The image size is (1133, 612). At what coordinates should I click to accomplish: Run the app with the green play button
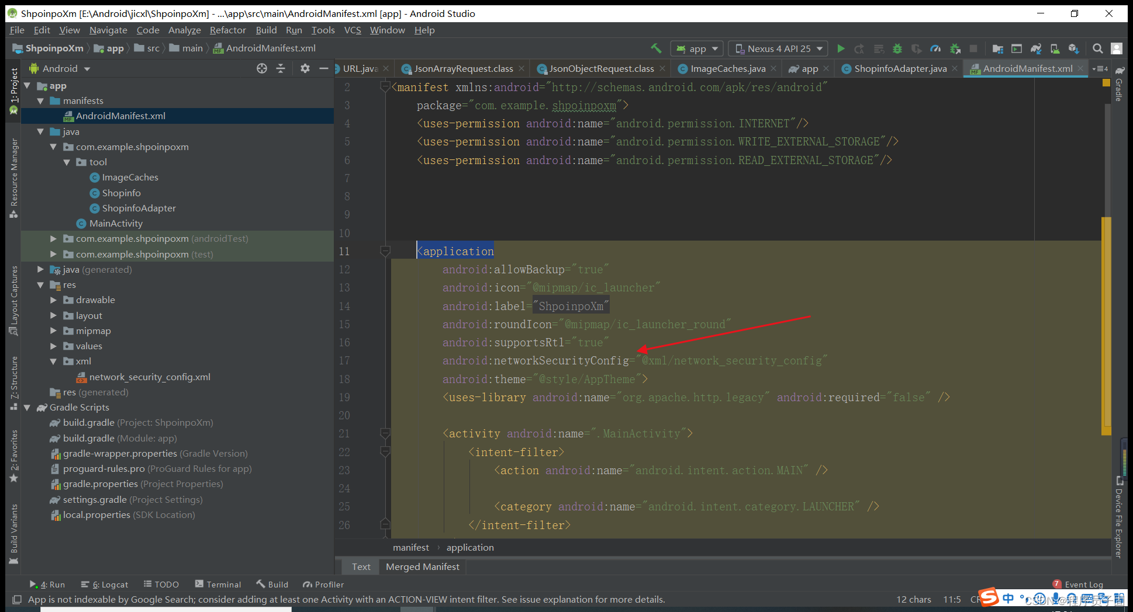click(x=841, y=49)
